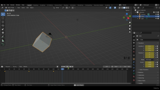Toggle lock on Location X
The width and height of the screenshot is (160, 90).
pos(155,46)
